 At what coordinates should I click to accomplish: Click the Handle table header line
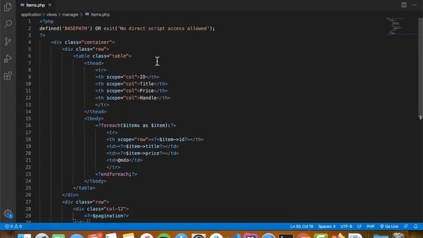coord(133,98)
